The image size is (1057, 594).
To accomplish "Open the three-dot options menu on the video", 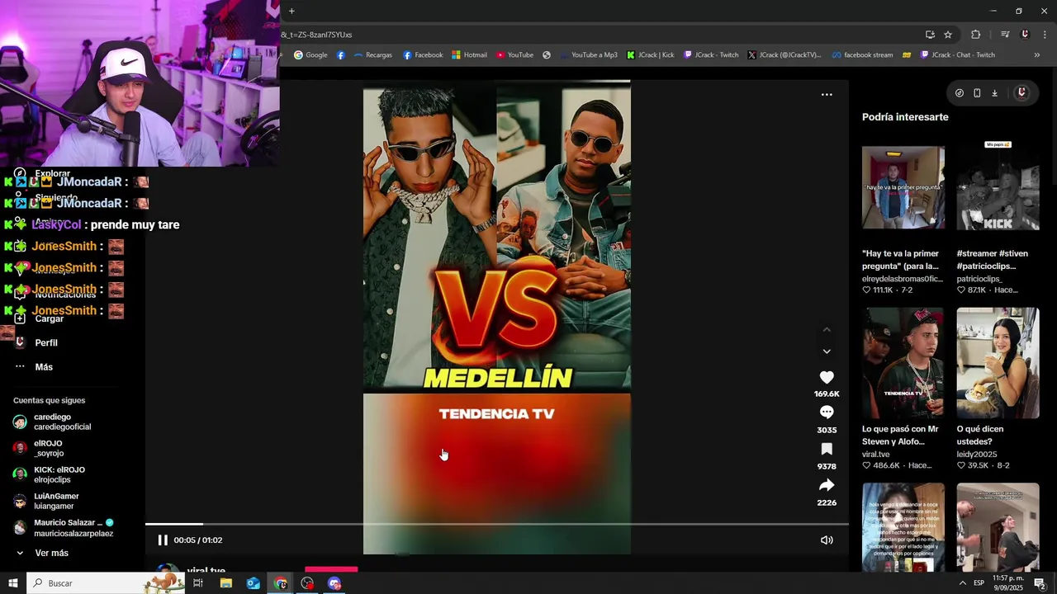I will (827, 95).
